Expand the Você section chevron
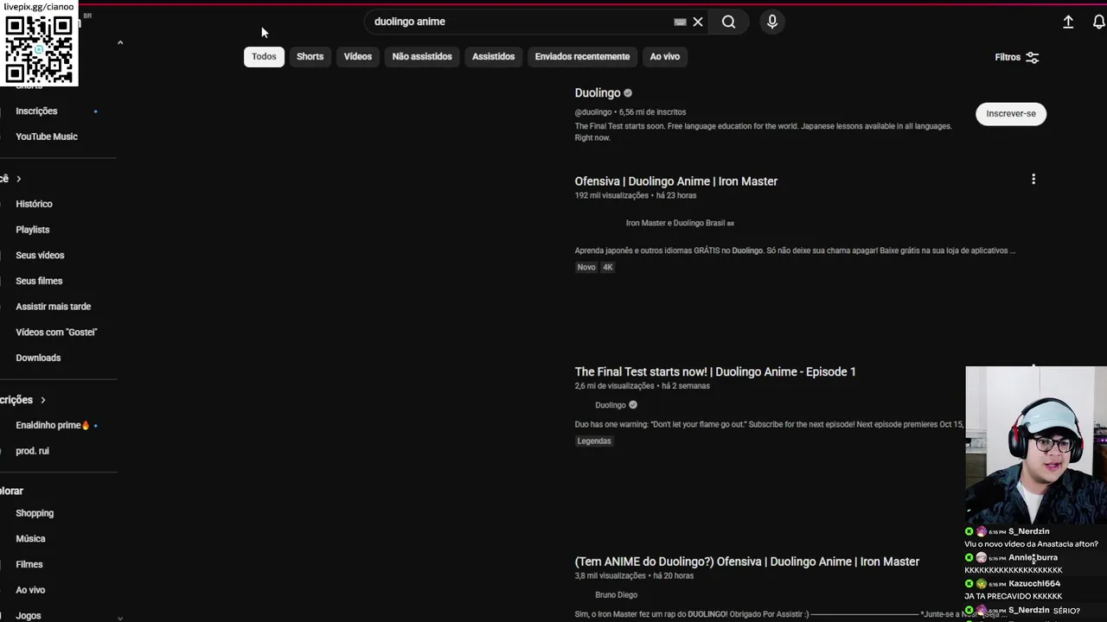 (x=18, y=179)
